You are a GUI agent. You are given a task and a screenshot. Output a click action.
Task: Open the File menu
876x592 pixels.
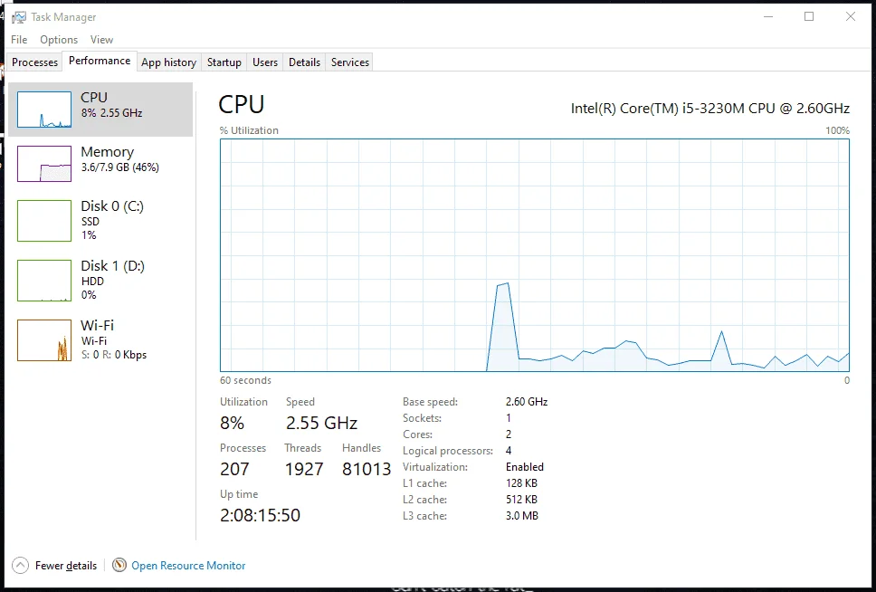[x=19, y=40]
